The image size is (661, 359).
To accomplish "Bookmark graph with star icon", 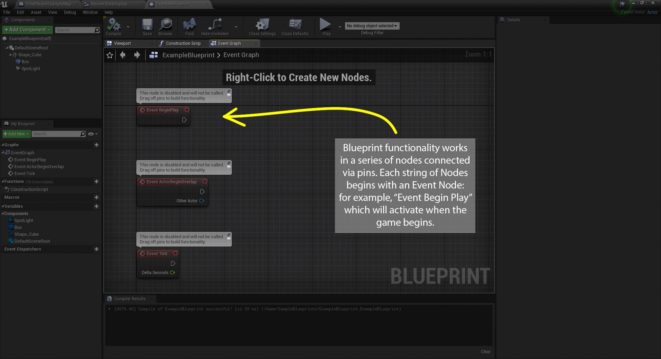I will [110, 55].
